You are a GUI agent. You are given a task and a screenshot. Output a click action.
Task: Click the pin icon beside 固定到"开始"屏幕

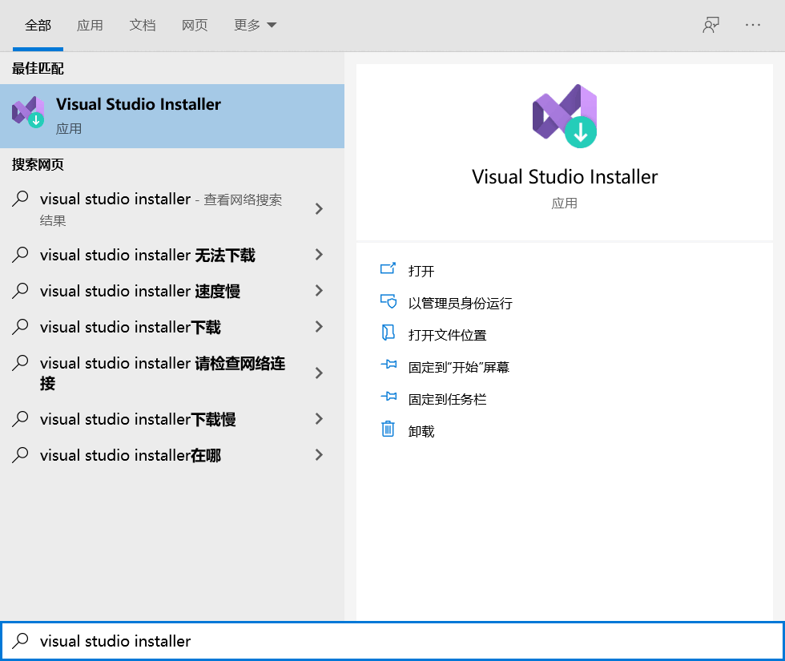pos(388,365)
